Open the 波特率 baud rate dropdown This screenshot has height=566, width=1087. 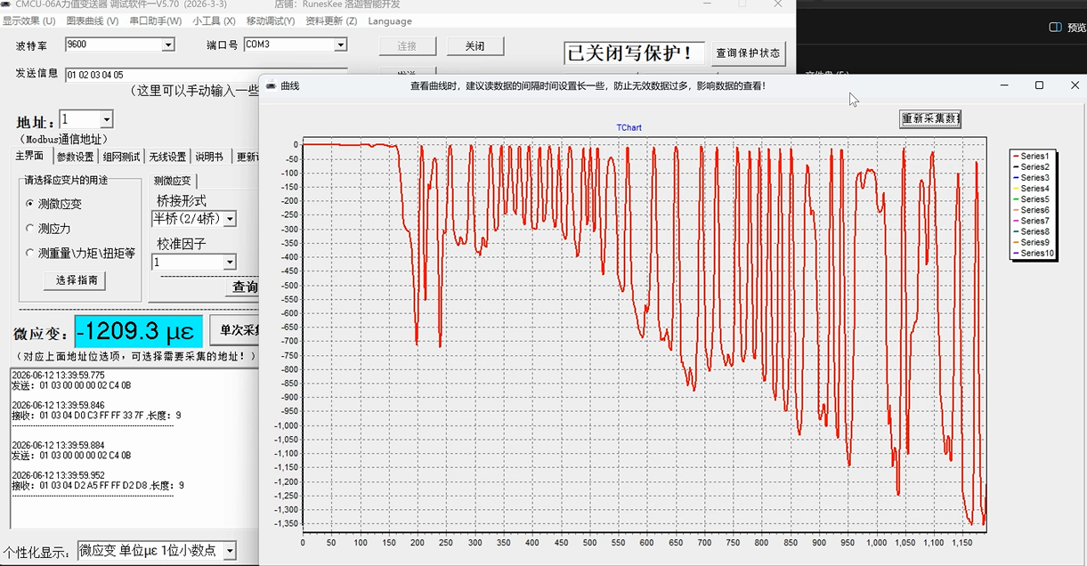click(x=167, y=44)
